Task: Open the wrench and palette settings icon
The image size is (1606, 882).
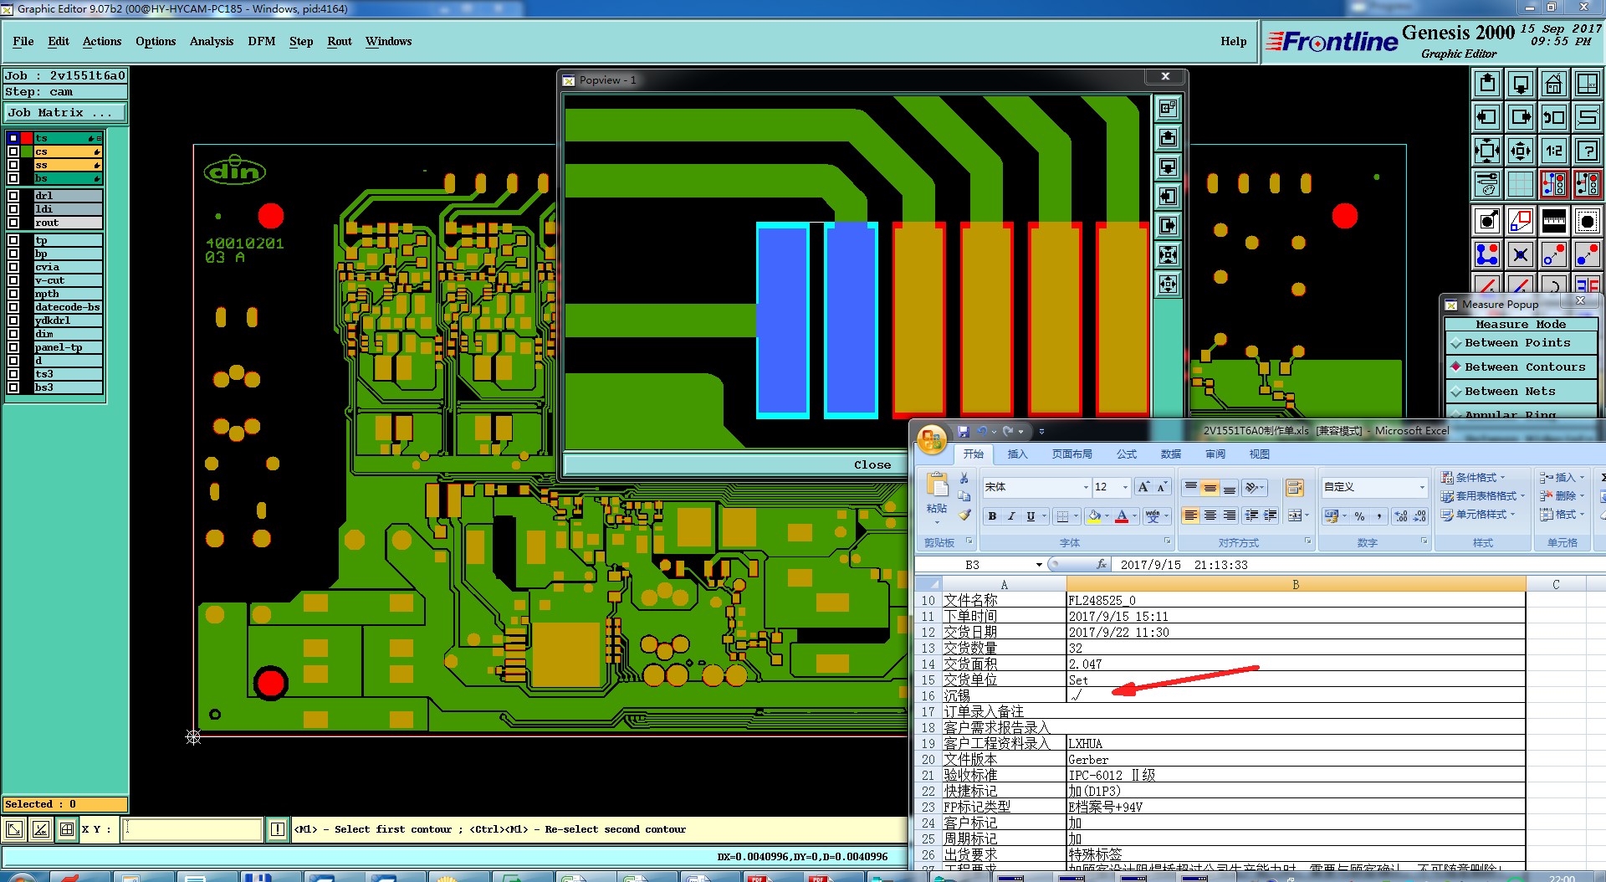Action: click(1487, 184)
